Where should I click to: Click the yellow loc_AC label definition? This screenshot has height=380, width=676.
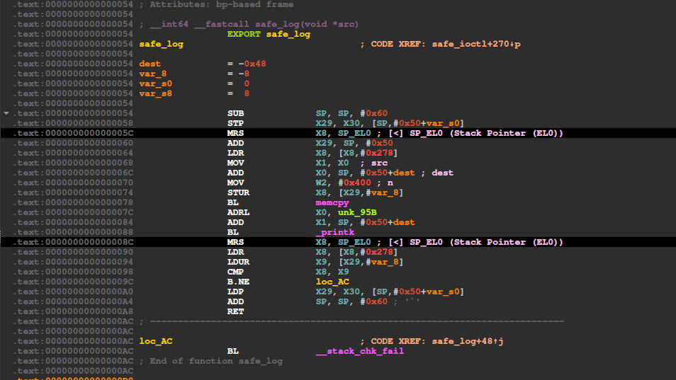(x=156, y=341)
